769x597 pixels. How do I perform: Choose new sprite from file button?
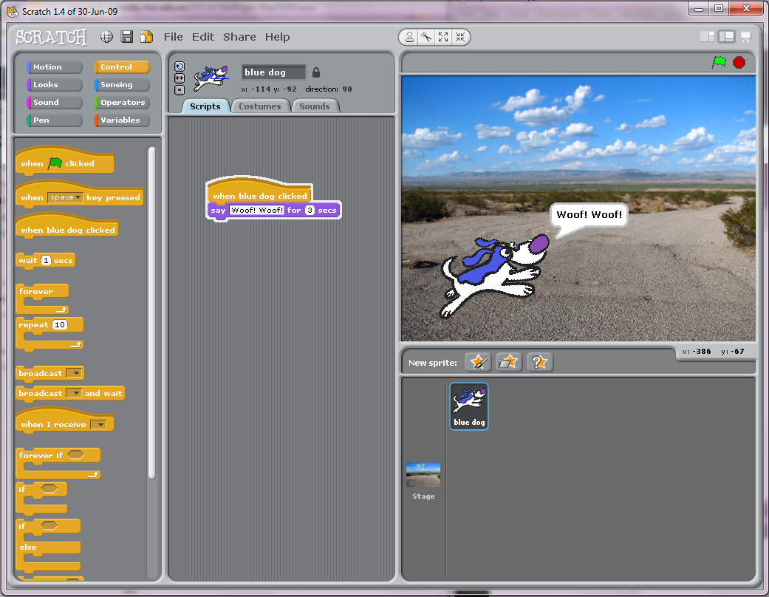click(508, 362)
